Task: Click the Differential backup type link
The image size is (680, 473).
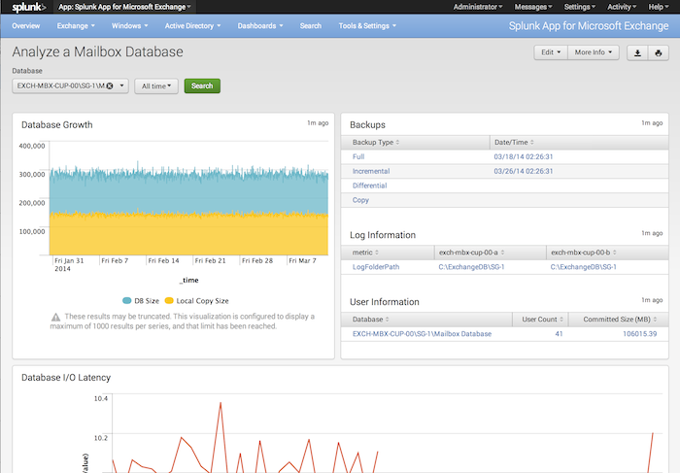Action: tap(369, 186)
